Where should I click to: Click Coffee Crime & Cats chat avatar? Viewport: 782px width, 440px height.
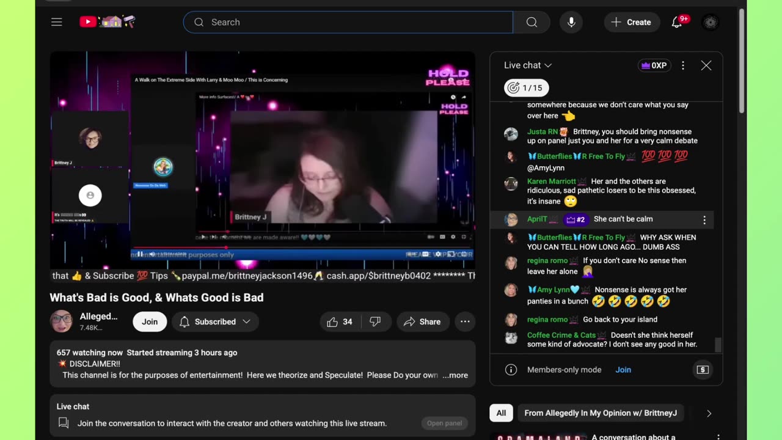(511, 337)
